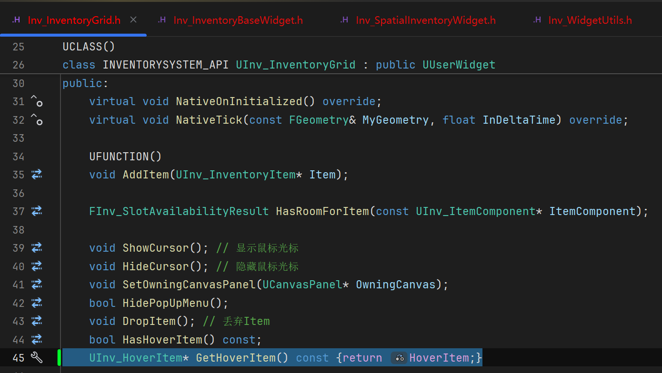Click the INVENTORYSYSTEM_API macro
Screen dimensions: 662x373
(x=166, y=65)
